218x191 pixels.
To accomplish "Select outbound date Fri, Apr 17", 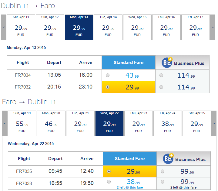I will tap(196, 27).
